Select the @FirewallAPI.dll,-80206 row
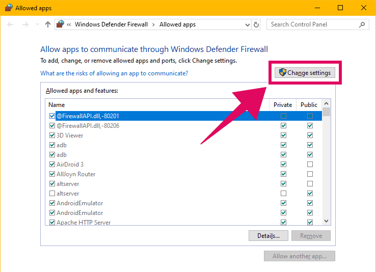This screenshot has height=272, width=376. coord(184,126)
